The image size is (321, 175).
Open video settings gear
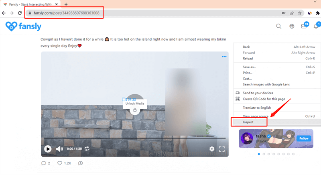(x=211, y=149)
